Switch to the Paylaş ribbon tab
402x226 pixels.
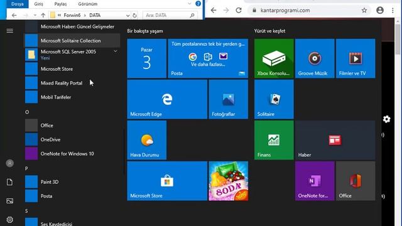tap(60, 4)
